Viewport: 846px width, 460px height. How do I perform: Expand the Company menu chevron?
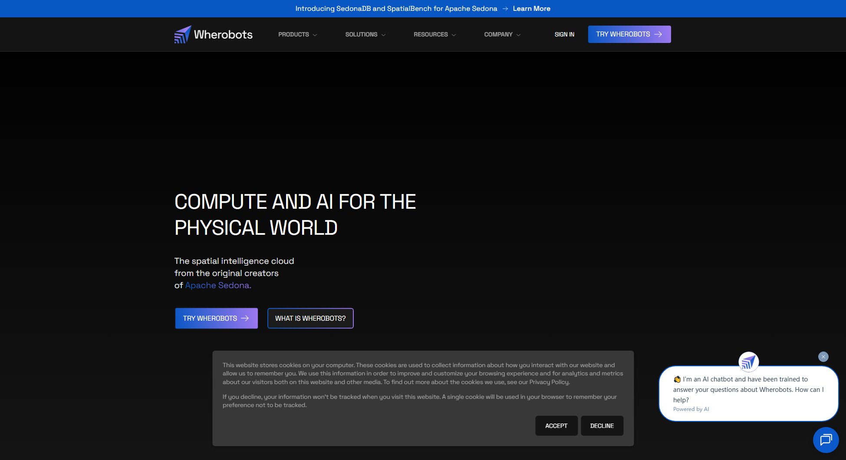click(x=518, y=35)
